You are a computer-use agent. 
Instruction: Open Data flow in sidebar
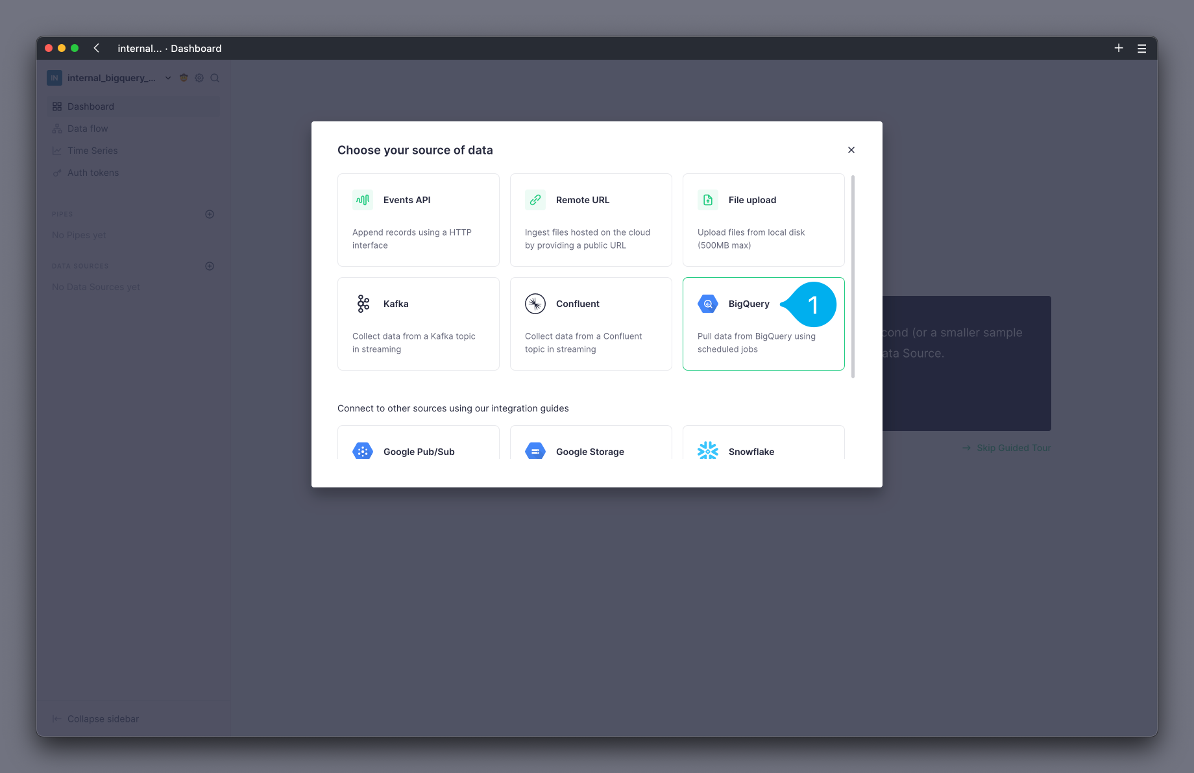pyautogui.click(x=133, y=129)
